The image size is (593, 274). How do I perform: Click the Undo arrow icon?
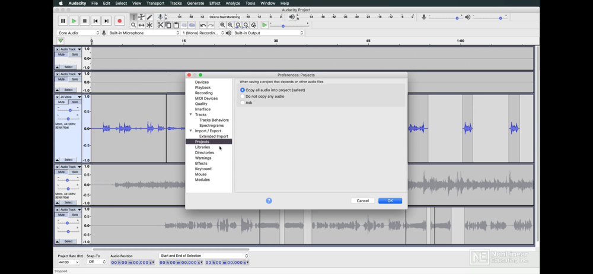click(203, 26)
